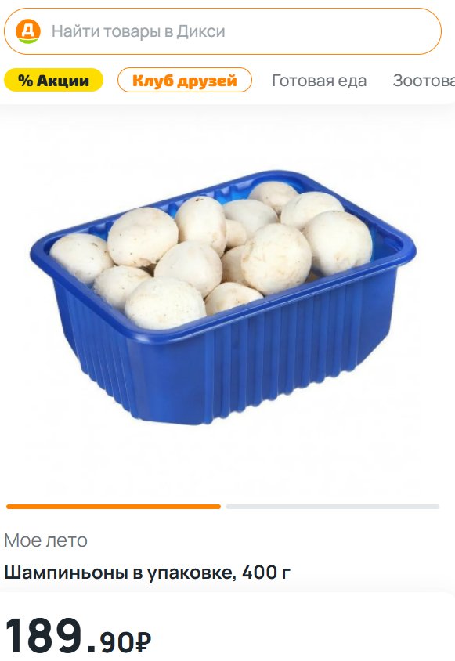
Task: Click the 'Шампиньоны в упаковке, 400 г' title
Action: pyautogui.click(x=147, y=573)
